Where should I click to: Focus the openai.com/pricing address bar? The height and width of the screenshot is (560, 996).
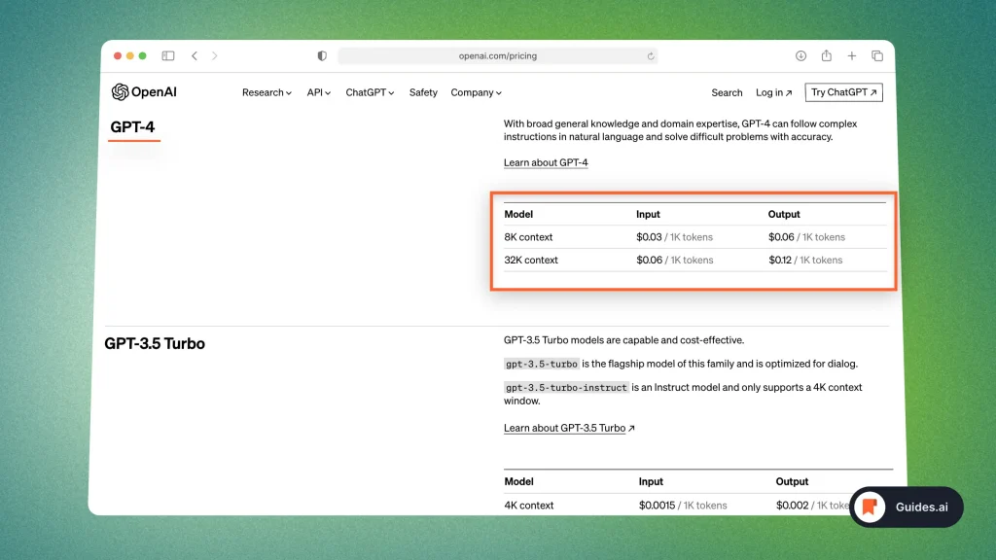pyautogui.click(x=498, y=55)
